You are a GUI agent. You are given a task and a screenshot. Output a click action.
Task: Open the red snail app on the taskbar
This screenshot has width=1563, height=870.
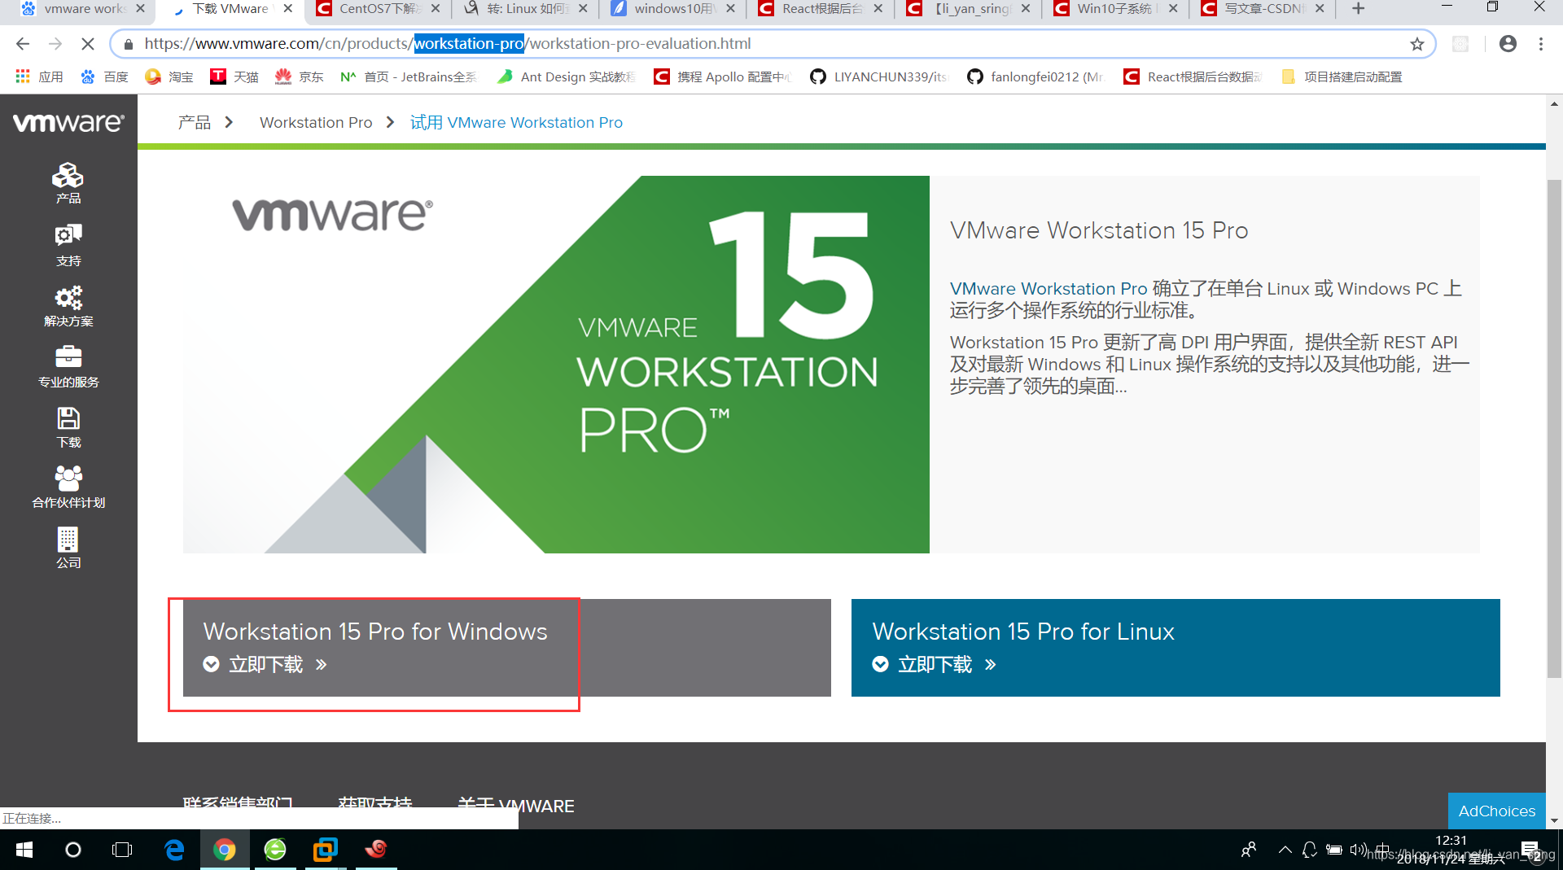tap(375, 850)
